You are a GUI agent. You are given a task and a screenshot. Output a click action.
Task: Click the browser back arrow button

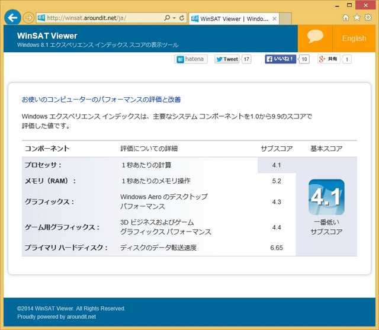pyautogui.click(x=12, y=17)
